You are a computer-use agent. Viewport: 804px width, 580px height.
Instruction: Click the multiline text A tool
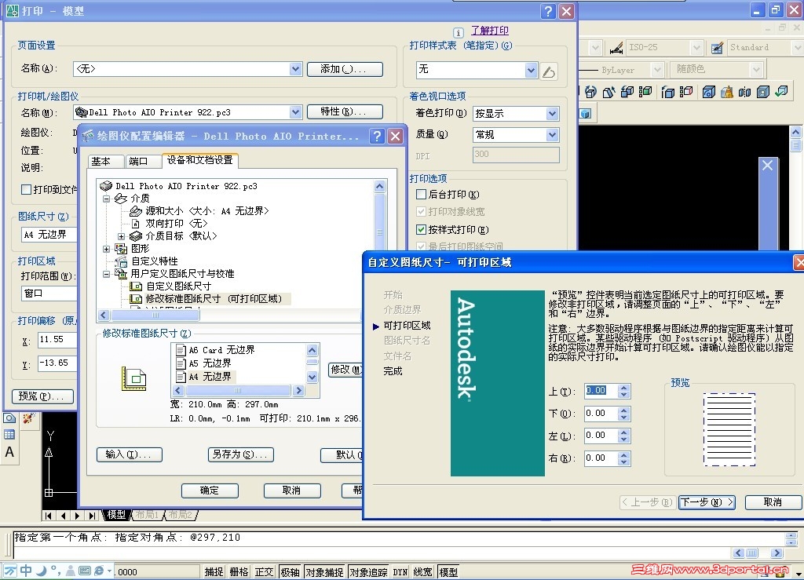[x=9, y=452]
